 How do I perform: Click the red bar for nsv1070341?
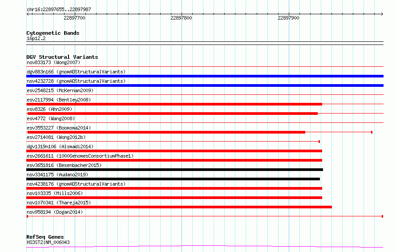[x=179, y=207]
